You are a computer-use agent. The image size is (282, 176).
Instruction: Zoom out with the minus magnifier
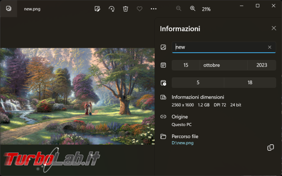click(x=178, y=8)
